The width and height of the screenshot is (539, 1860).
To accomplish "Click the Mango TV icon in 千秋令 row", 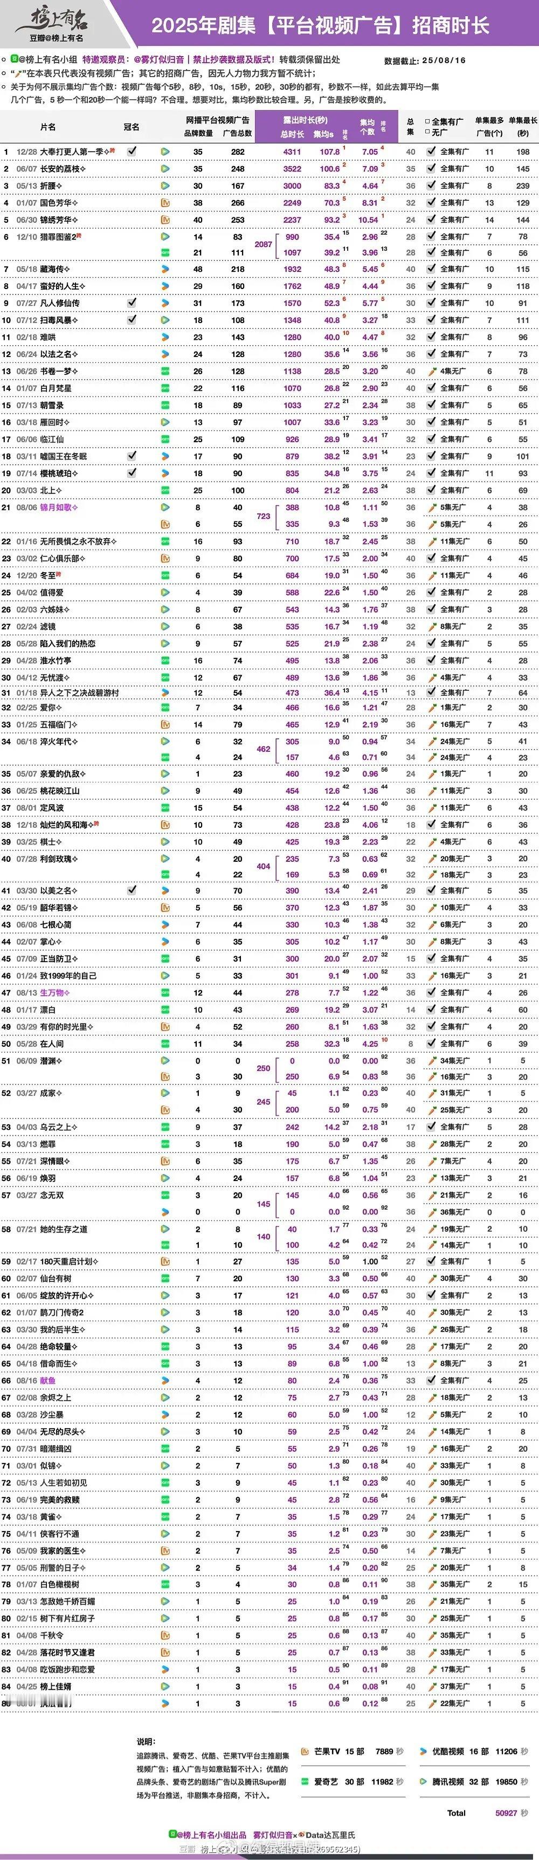I will (x=165, y=1636).
